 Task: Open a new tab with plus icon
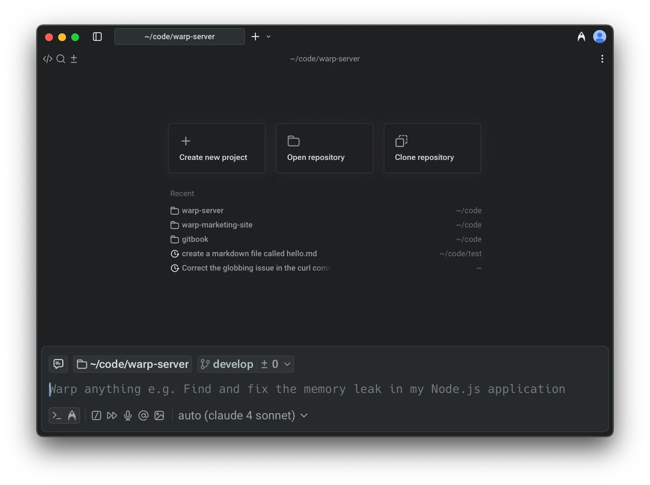pos(255,37)
